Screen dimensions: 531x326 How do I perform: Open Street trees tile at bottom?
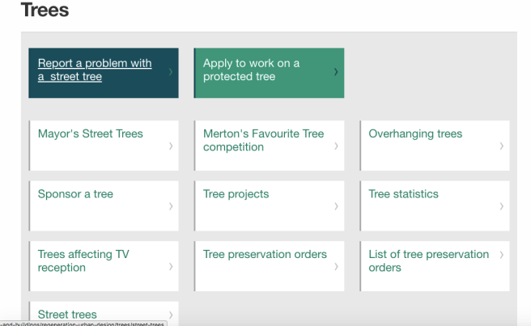click(x=67, y=314)
